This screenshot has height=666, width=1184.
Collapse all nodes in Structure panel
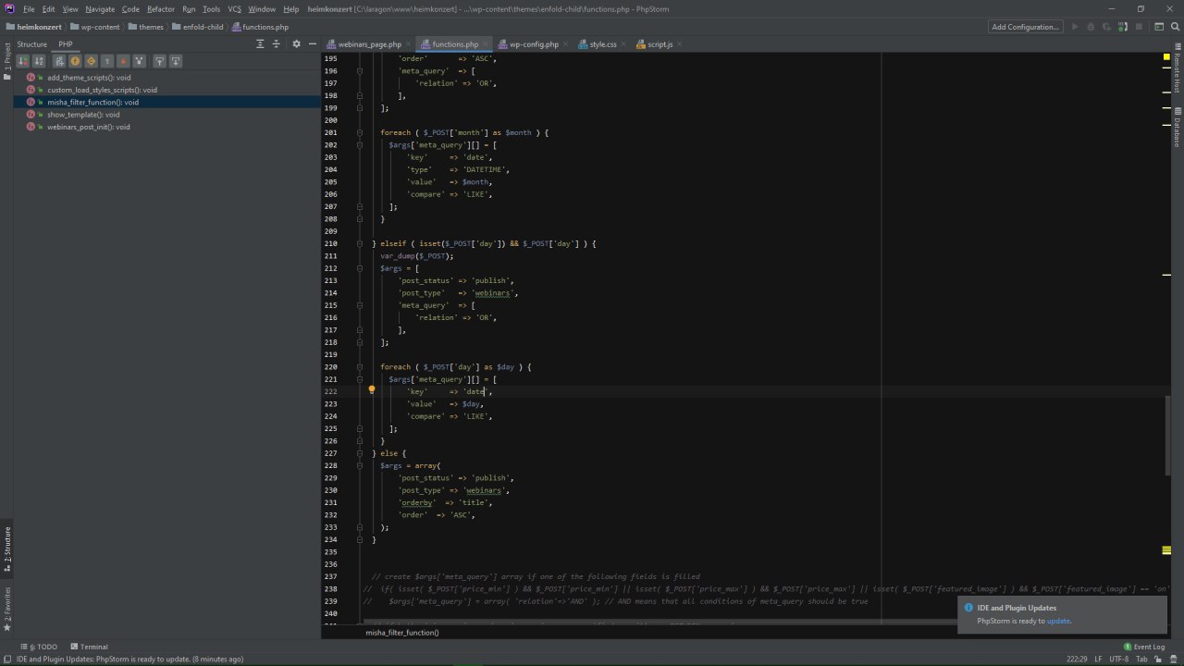pyautogui.click(x=276, y=43)
